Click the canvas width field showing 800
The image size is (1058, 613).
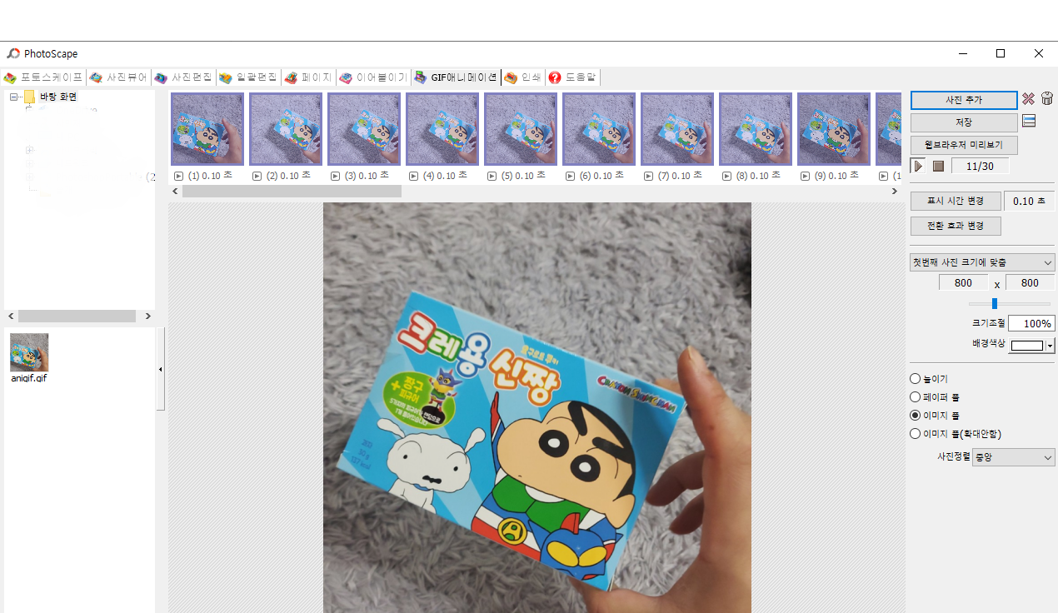963,283
